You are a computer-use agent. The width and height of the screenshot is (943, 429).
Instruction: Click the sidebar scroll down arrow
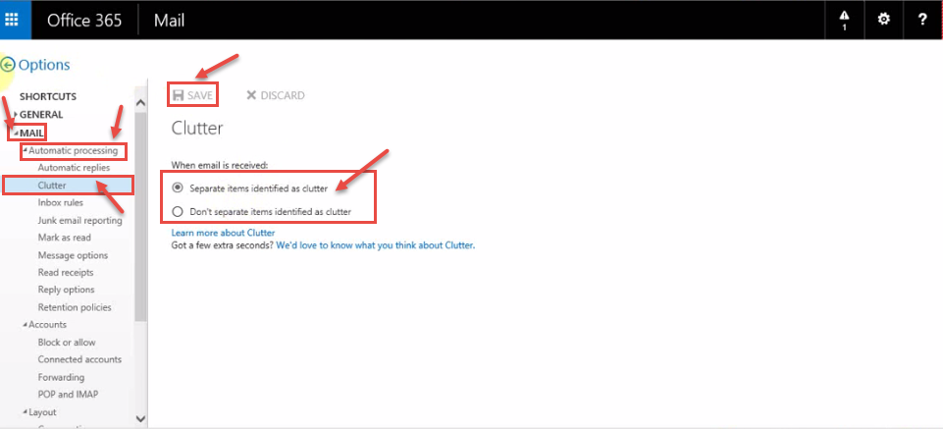coord(140,419)
